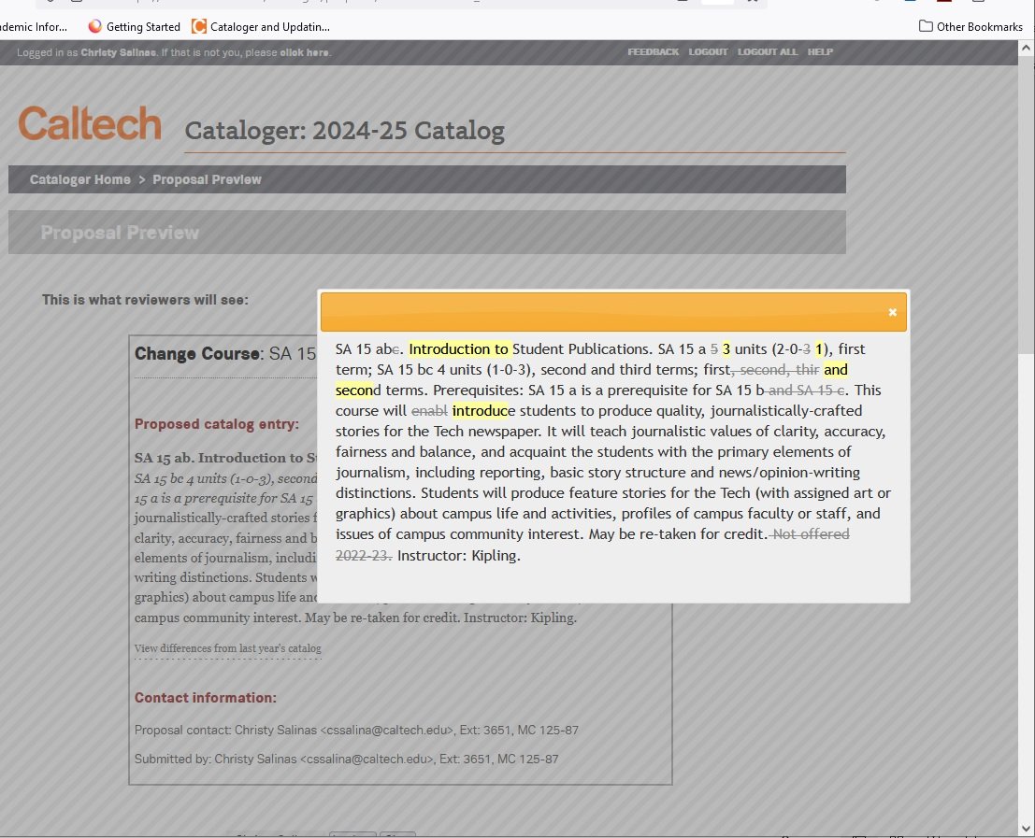Click the orange popup title bar

pyautogui.click(x=598, y=312)
